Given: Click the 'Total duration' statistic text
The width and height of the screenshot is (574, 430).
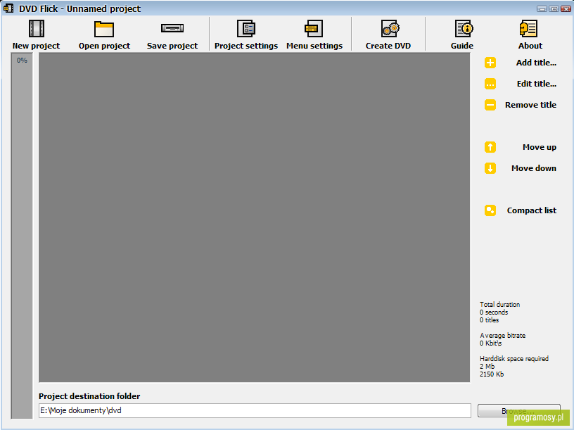Looking at the screenshot, I should (x=499, y=304).
